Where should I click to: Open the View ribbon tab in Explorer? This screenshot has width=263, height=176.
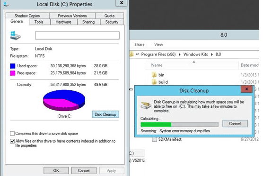158,45
